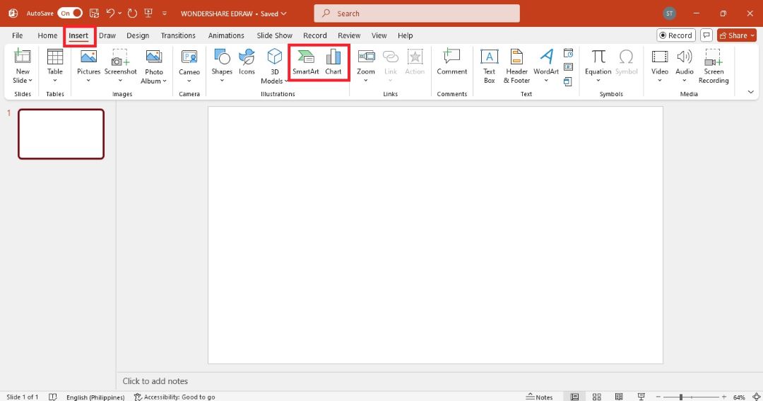The height and width of the screenshot is (401, 763).
Task: Open Photo Album tool
Action: point(154,66)
